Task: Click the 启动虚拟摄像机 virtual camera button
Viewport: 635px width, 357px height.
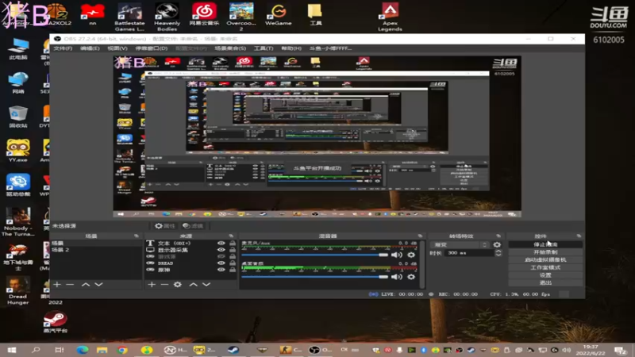Action: click(x=545, y=260)
